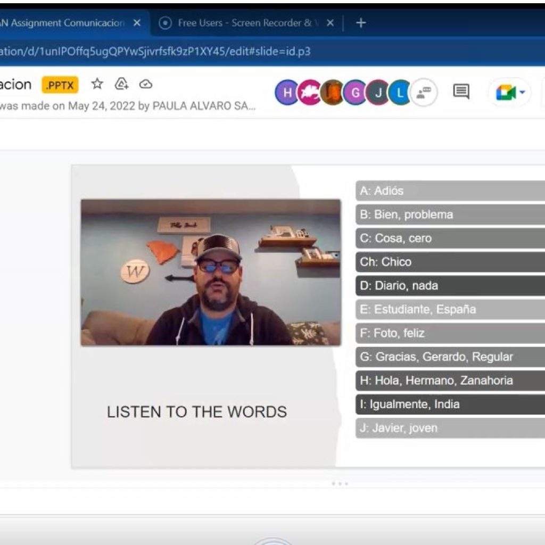This screenshot has width=545, height=545.
Task: Check the cloud document status icon
Action: click(146, 84)
